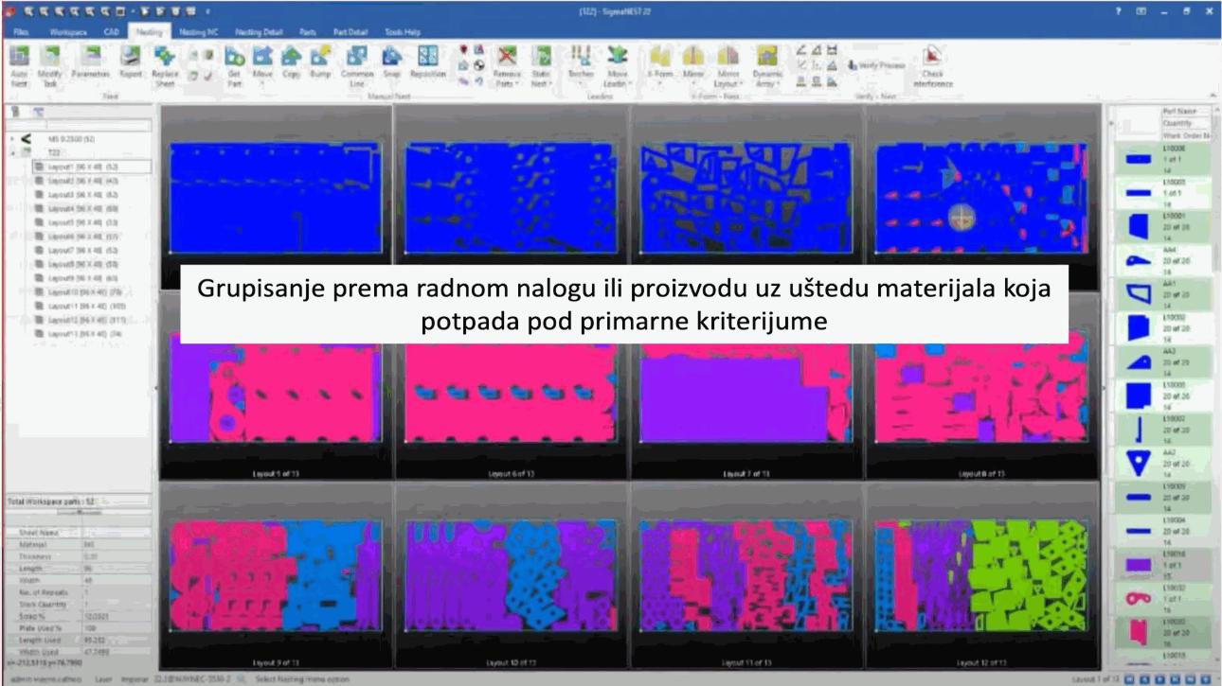The height and width of the screenshot is (686, 1222).
Task: Click the Replace Sheet icon
Action: pos(165,61)
